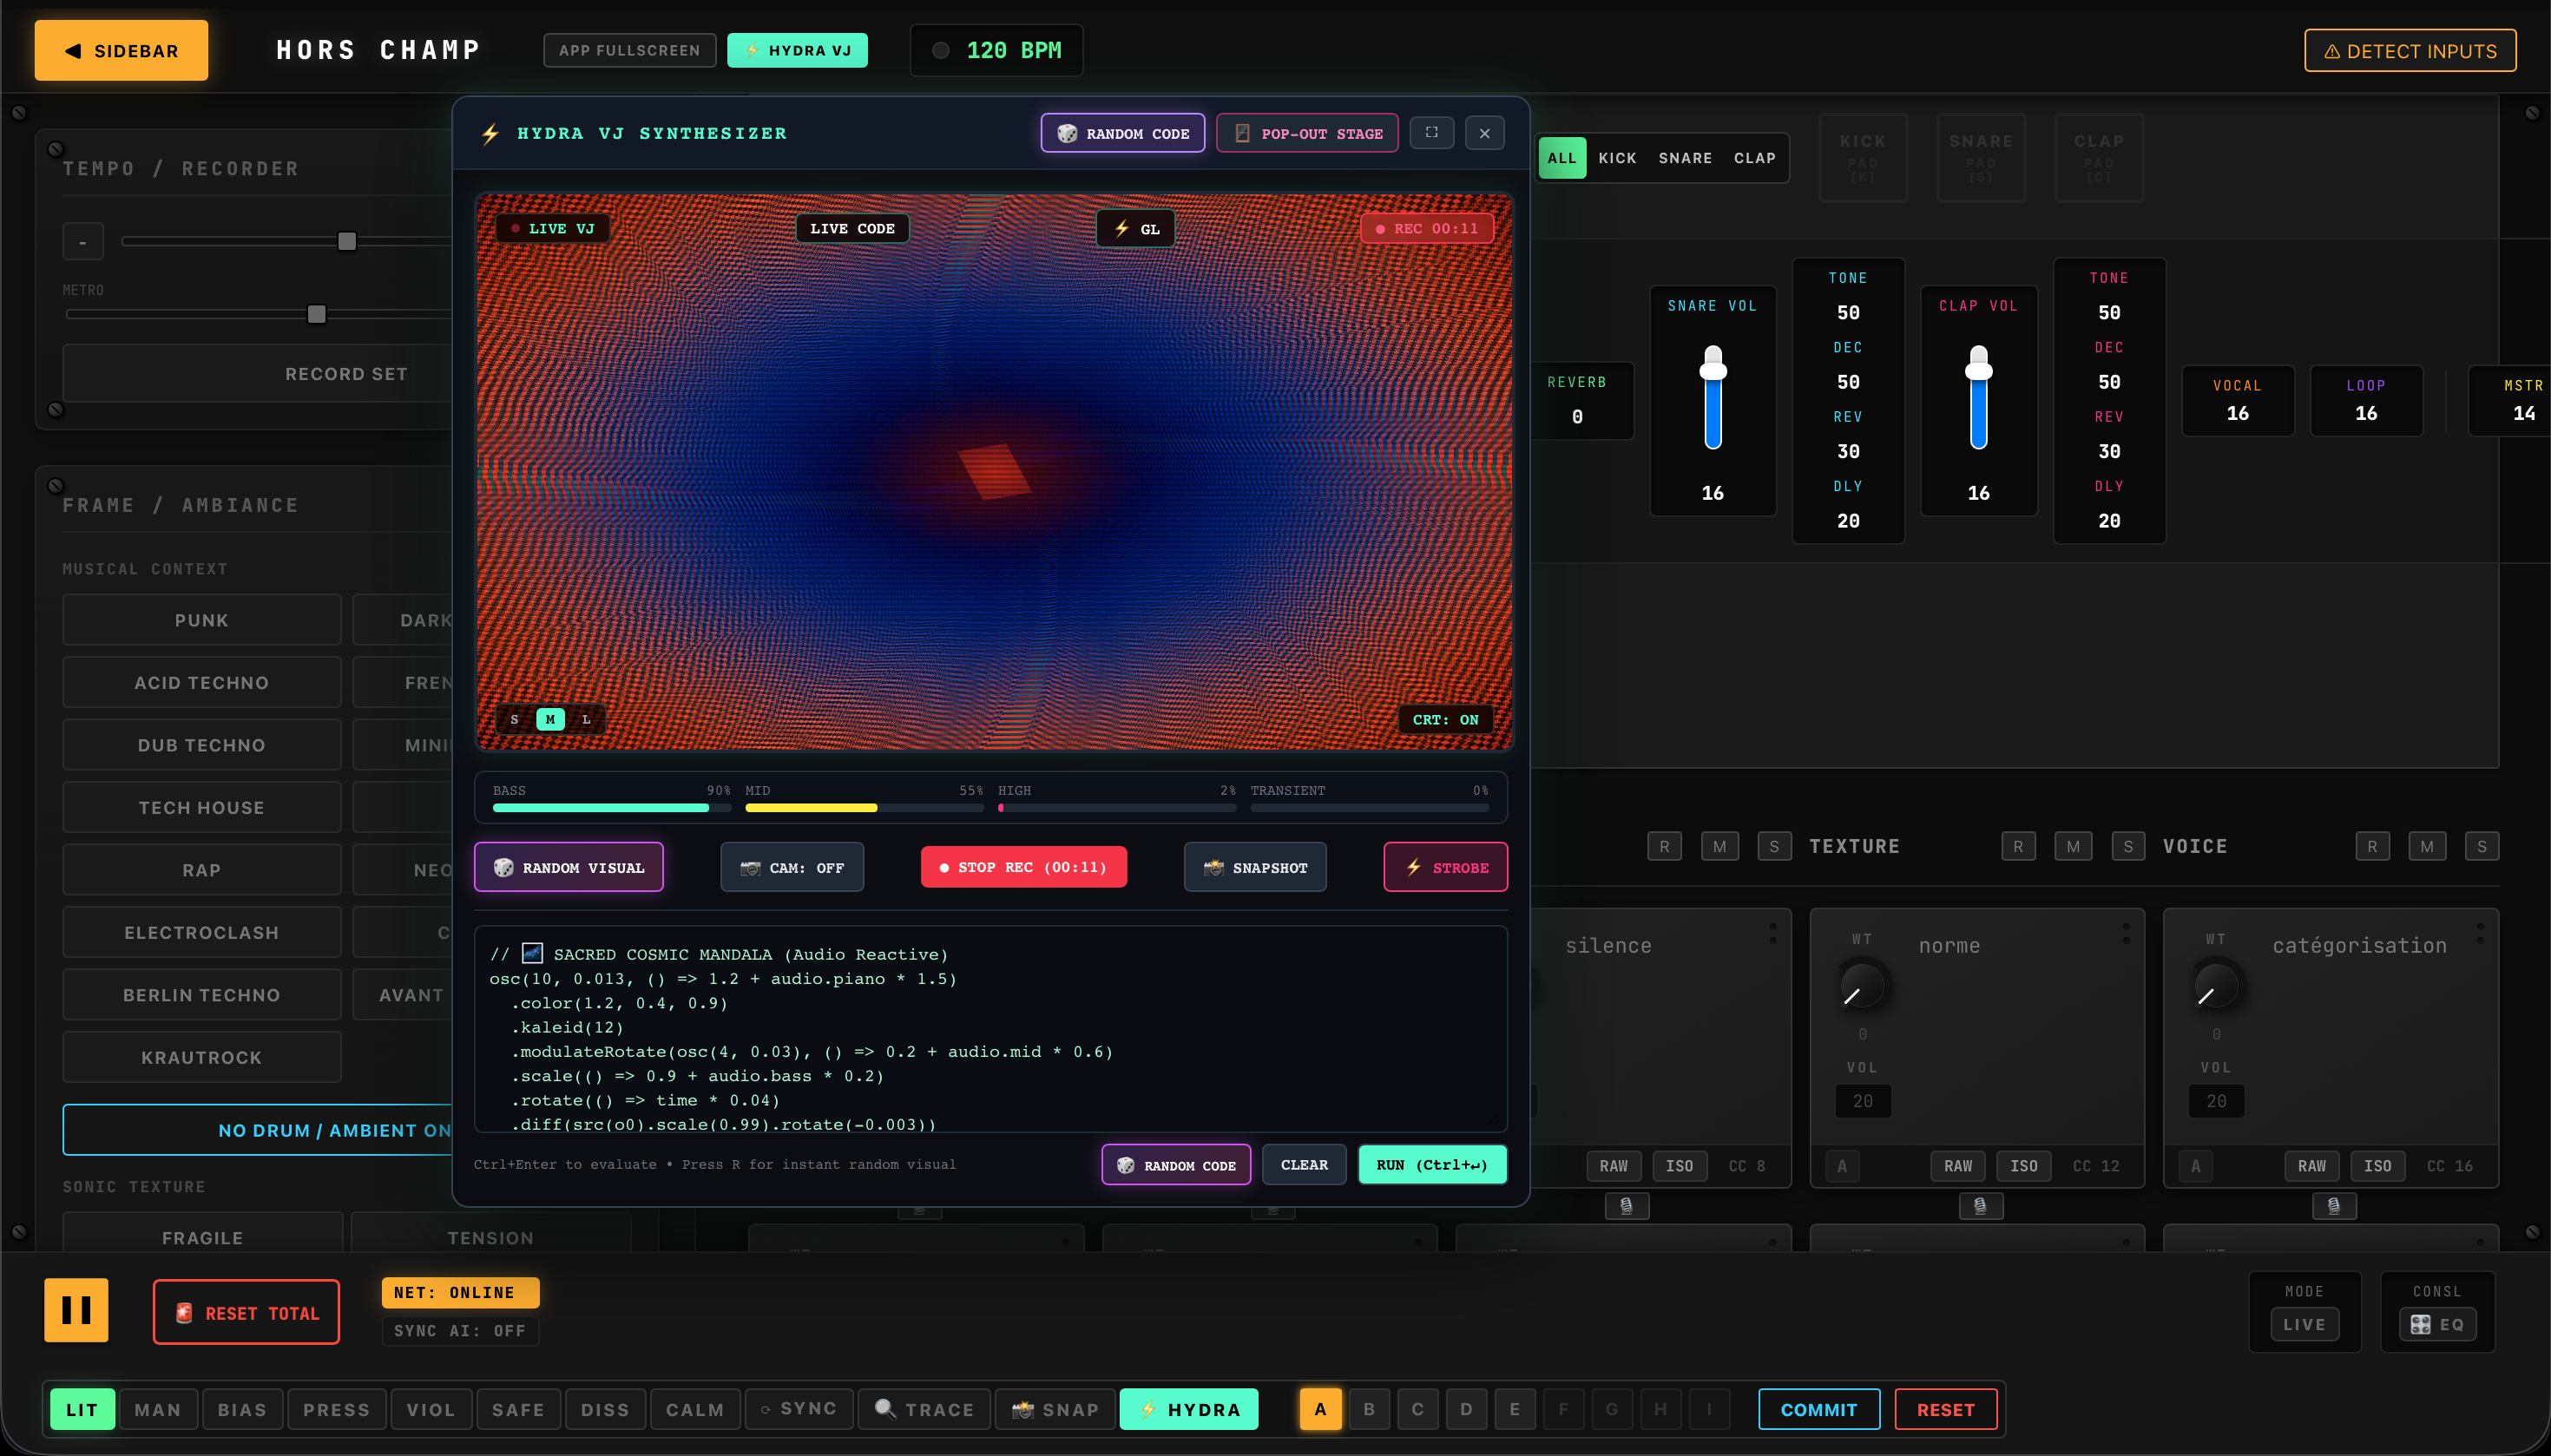Screen dimensions: 2551x1456
Task: Click the microphone icon under the norme card
Action: point(1979,1205)
